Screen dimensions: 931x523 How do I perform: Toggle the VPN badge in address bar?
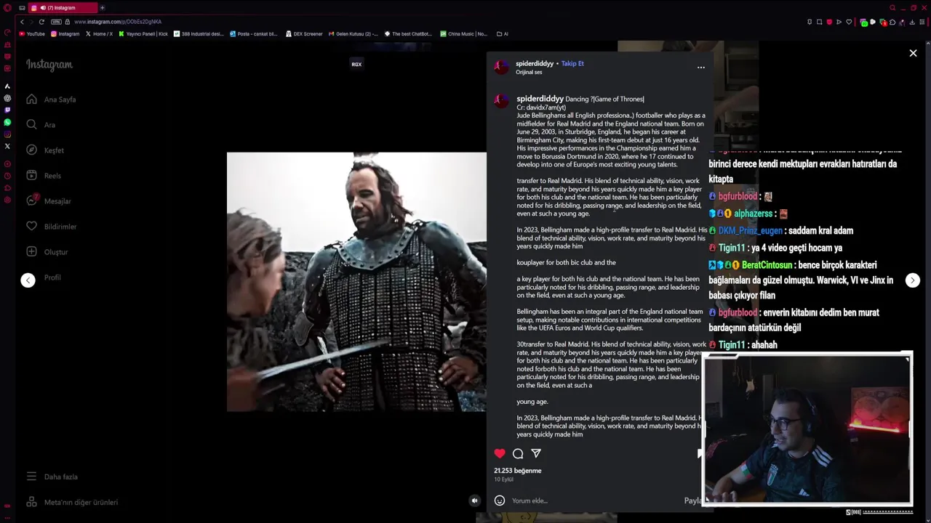56,22
